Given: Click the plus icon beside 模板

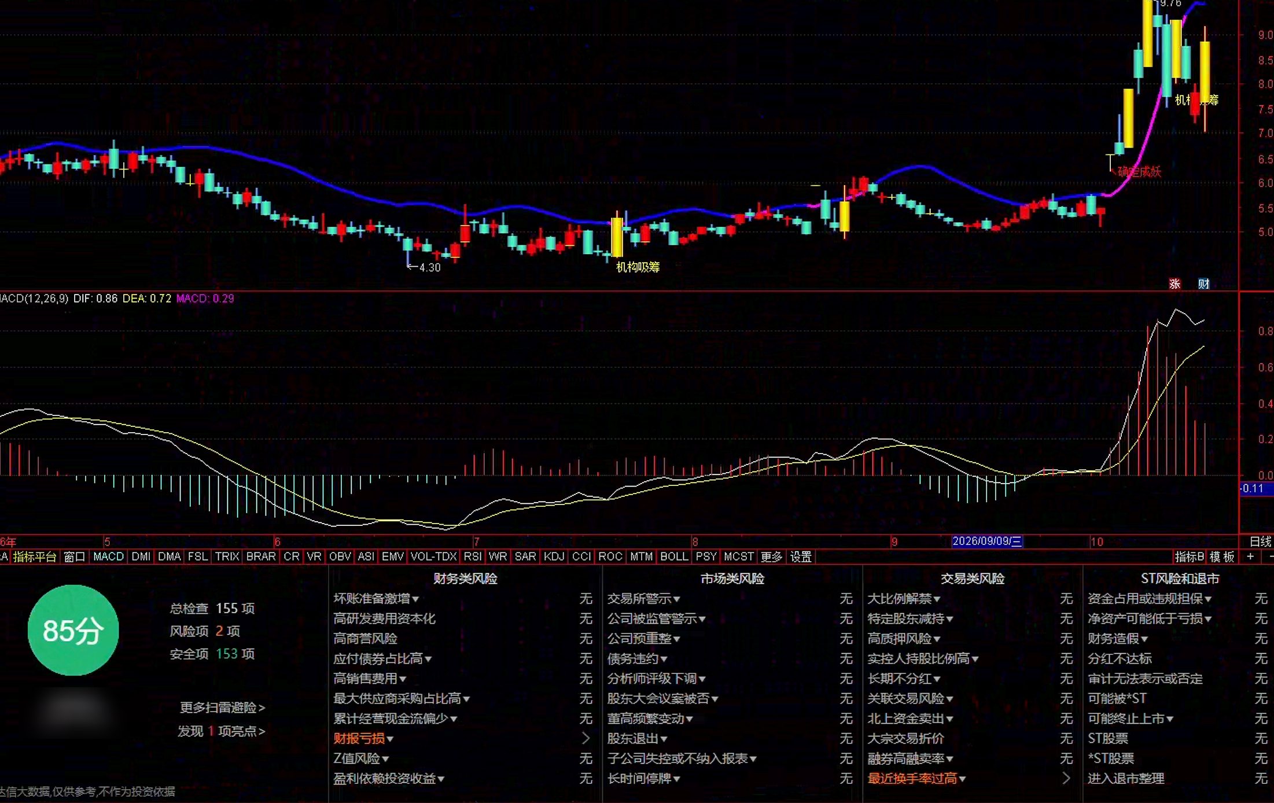Looking at the screenshot, I should 1250,557.
